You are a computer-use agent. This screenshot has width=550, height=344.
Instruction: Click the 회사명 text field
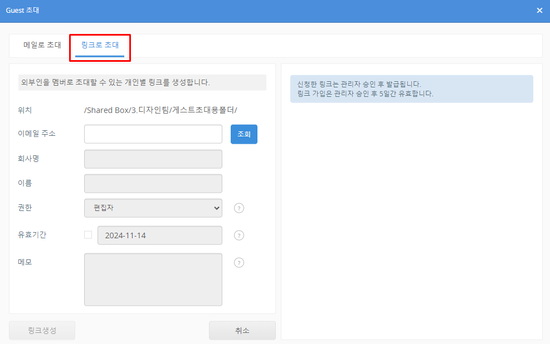click(x=153, y=159)
